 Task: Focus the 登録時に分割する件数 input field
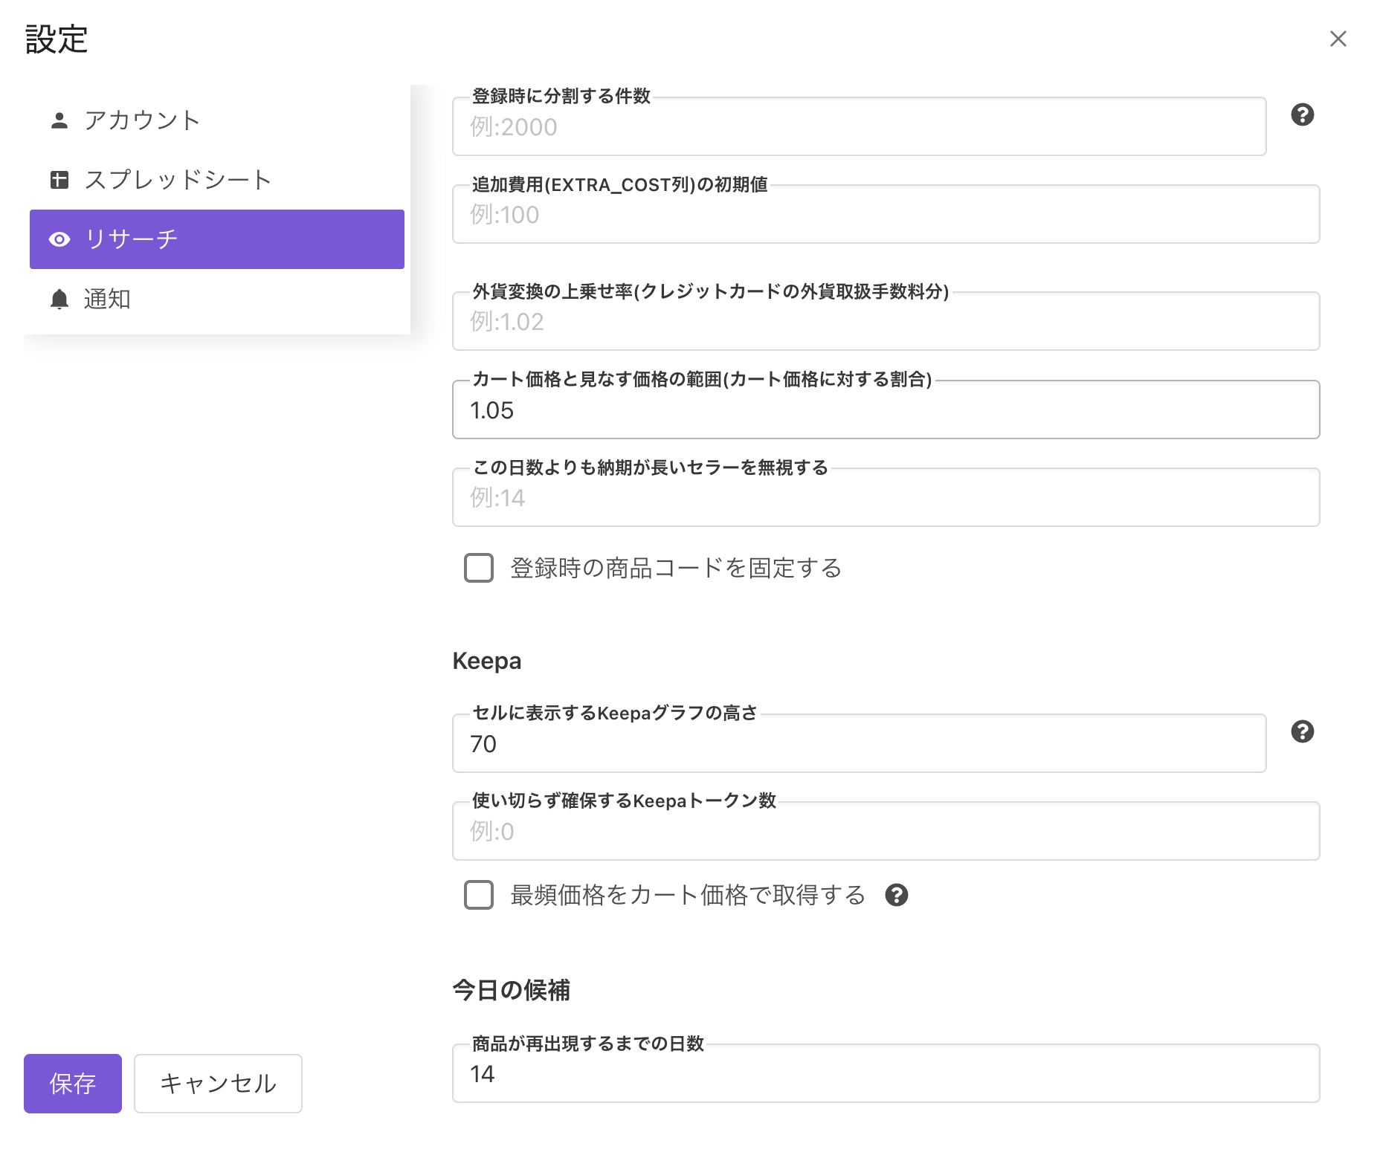click(859, 127)
